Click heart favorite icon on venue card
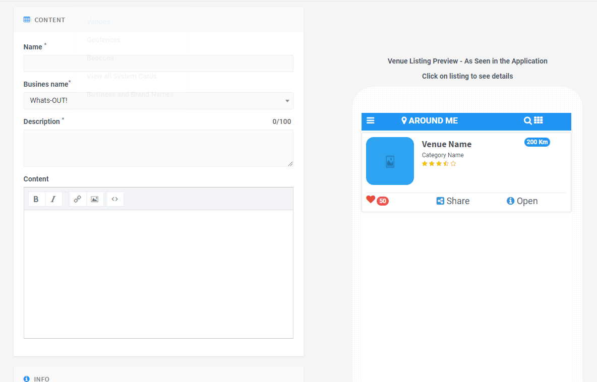The width and height of the screenshot is (597, 382). pyautogui.click(x=371, y=200)
